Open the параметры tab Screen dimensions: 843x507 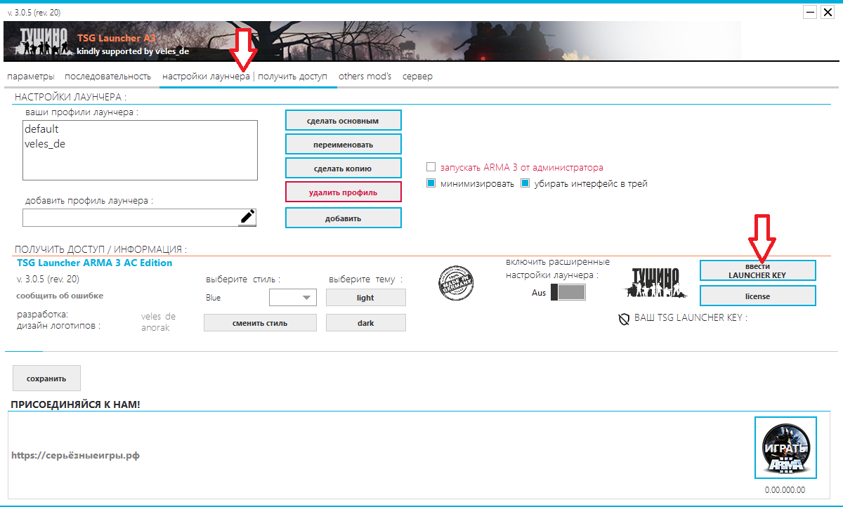point(30,76)
